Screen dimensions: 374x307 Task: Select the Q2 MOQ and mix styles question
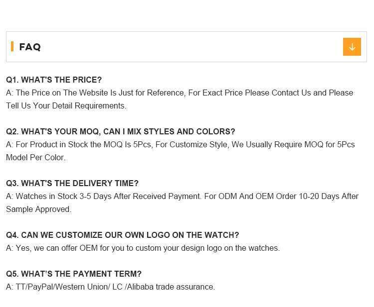coord(120,131)
